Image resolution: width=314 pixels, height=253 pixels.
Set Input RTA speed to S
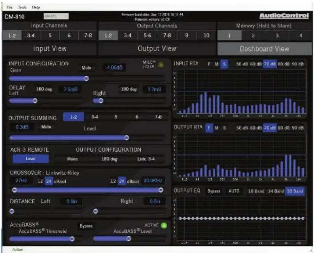point(224,64)
